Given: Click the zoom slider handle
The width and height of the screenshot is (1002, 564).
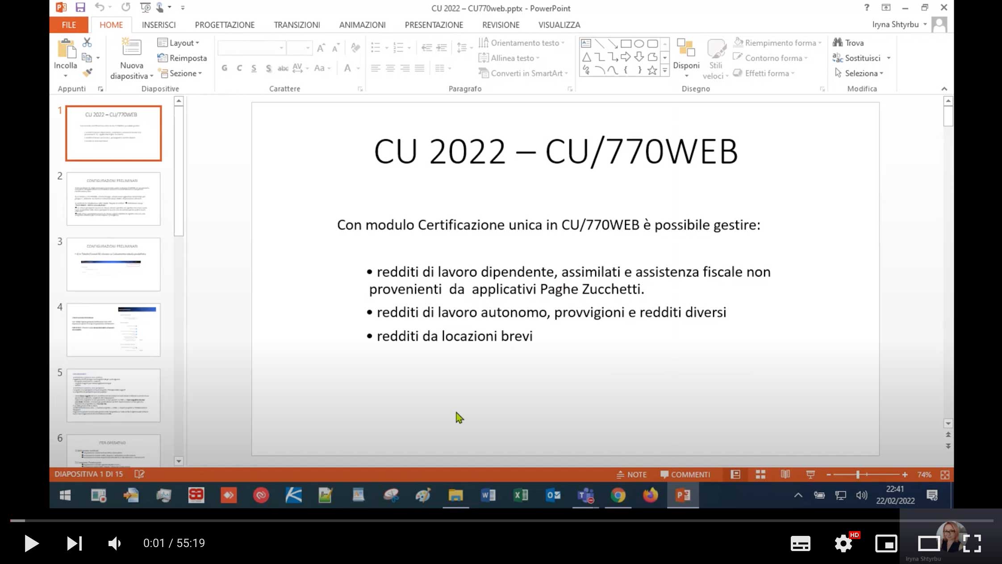Looking at the screenshot, I should (x=858, y=475).
